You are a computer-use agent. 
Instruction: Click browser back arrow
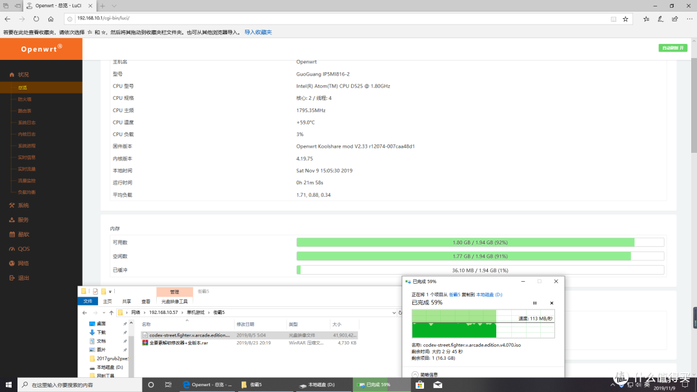[8, 19]
